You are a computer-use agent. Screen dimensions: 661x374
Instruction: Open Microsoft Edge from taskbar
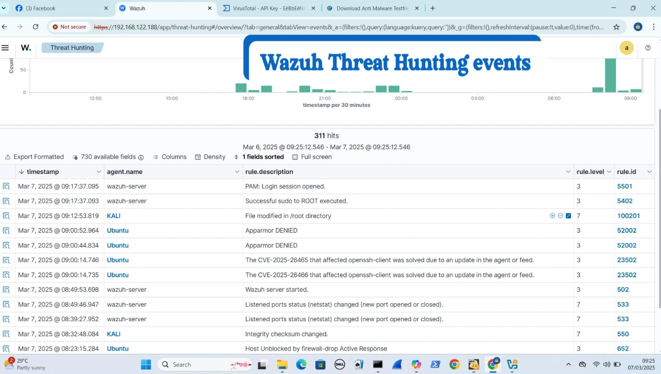(301, 364)
